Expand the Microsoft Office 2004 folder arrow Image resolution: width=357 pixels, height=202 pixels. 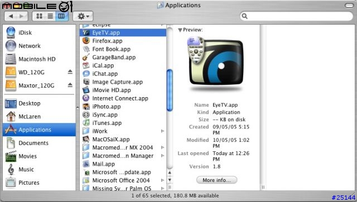162,180
